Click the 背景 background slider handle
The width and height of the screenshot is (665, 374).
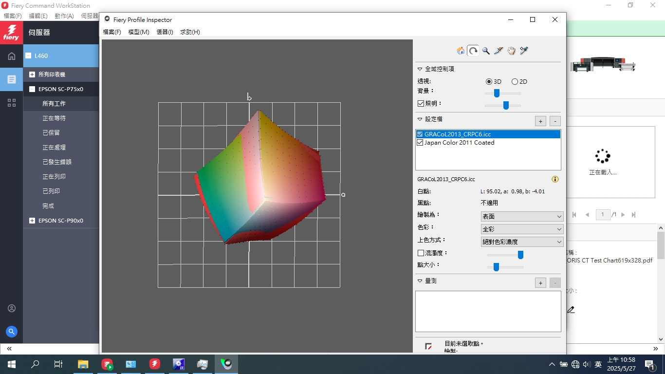tap(497, 93)
